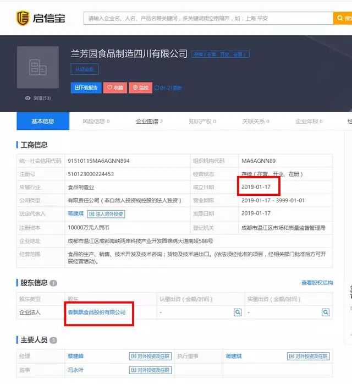This screenshot has height=384, width=352.
Task: Click the 有限责任公司 company type value
Action: (x=125, y=201)
